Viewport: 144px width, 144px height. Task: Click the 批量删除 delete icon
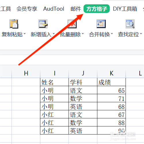(72, 24)
